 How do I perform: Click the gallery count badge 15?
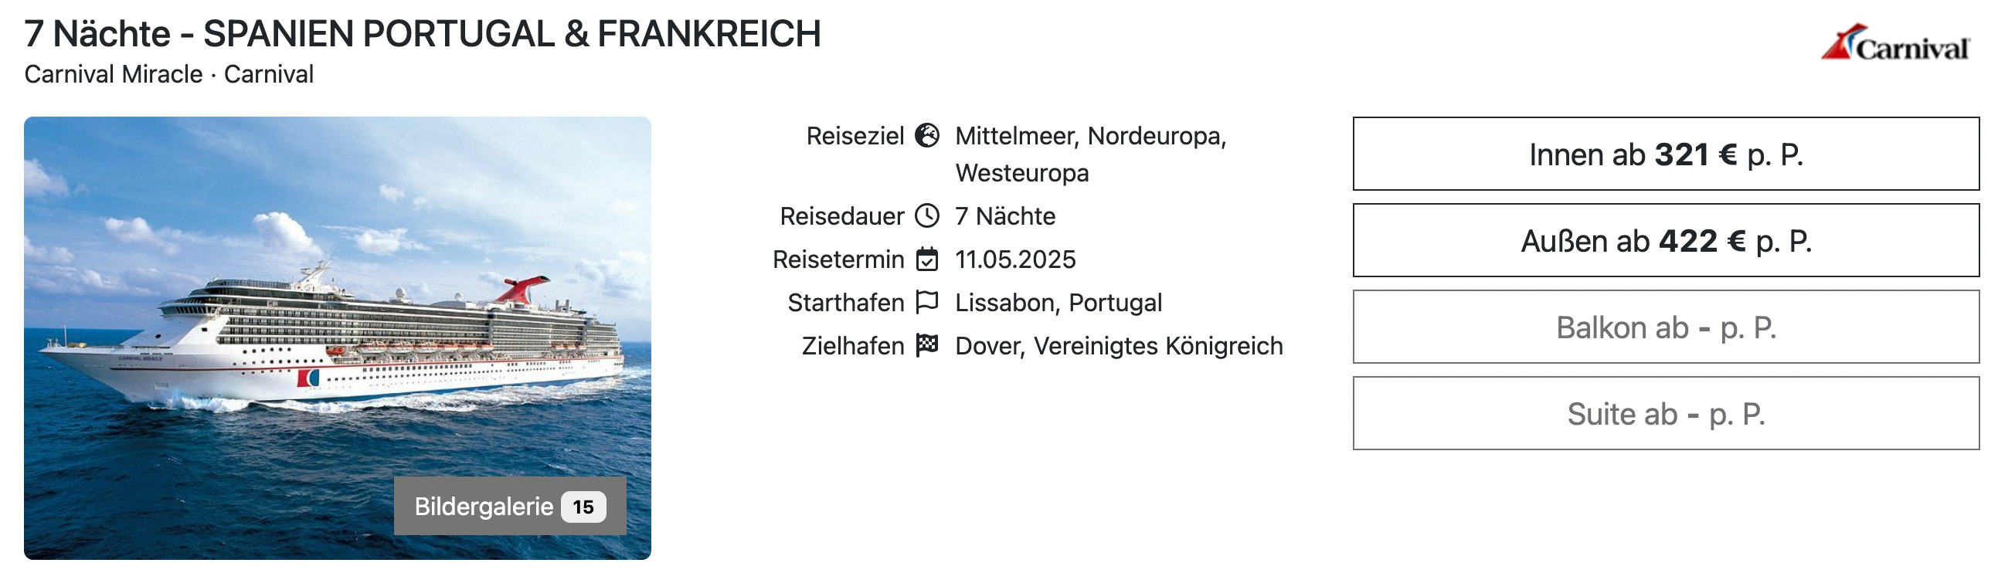click(583, 507)
